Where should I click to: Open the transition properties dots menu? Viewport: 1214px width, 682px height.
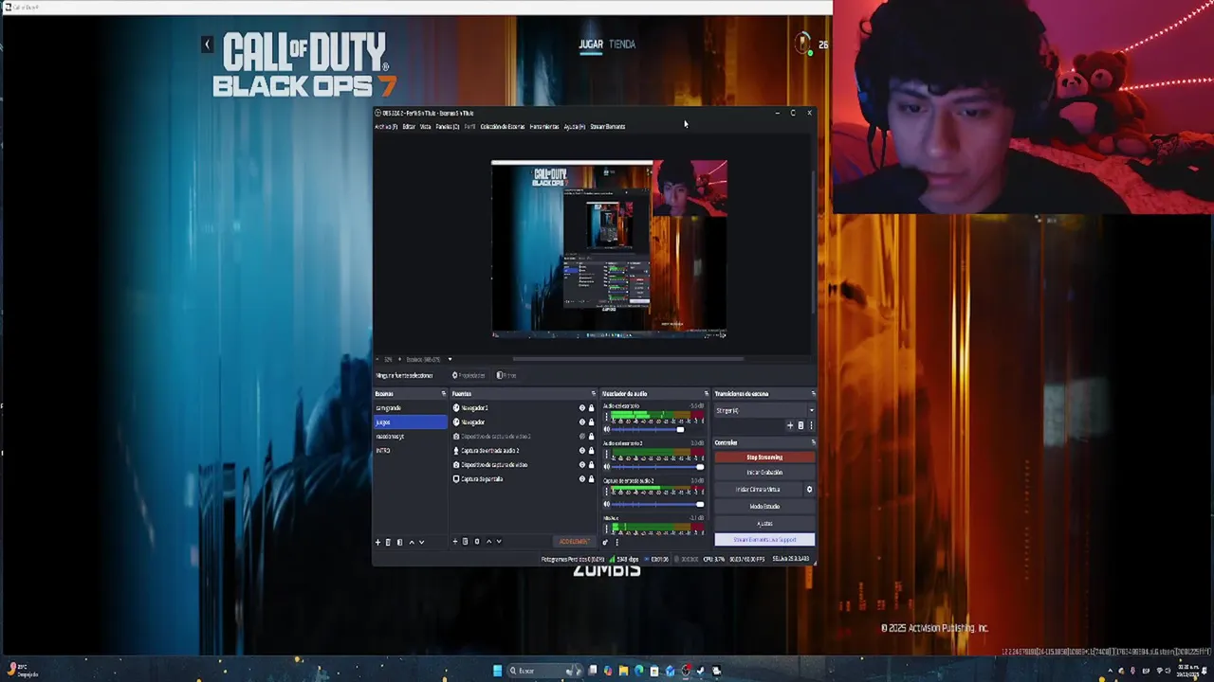tap(811, 425)
